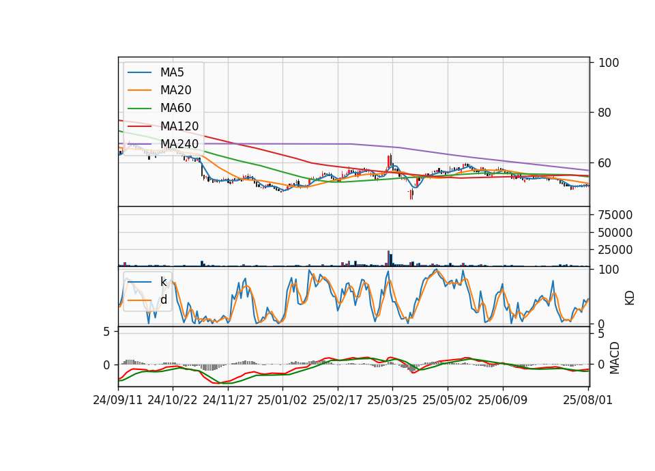Click the MACD axis title
This screenshot has height=471, width=655.
[615, 358]
